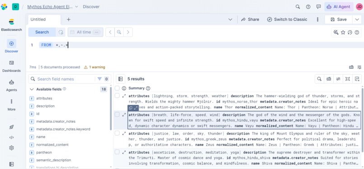The height and width of the screenshot is (169, 364).
Task: Step the time range forward
Action: tap(128, 32)
